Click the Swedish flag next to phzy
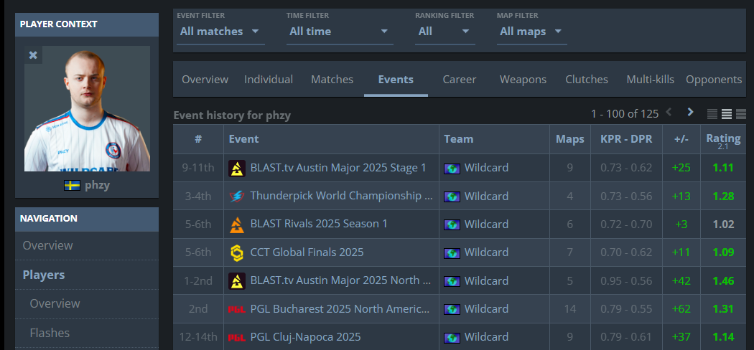 (x=72, y=185)
